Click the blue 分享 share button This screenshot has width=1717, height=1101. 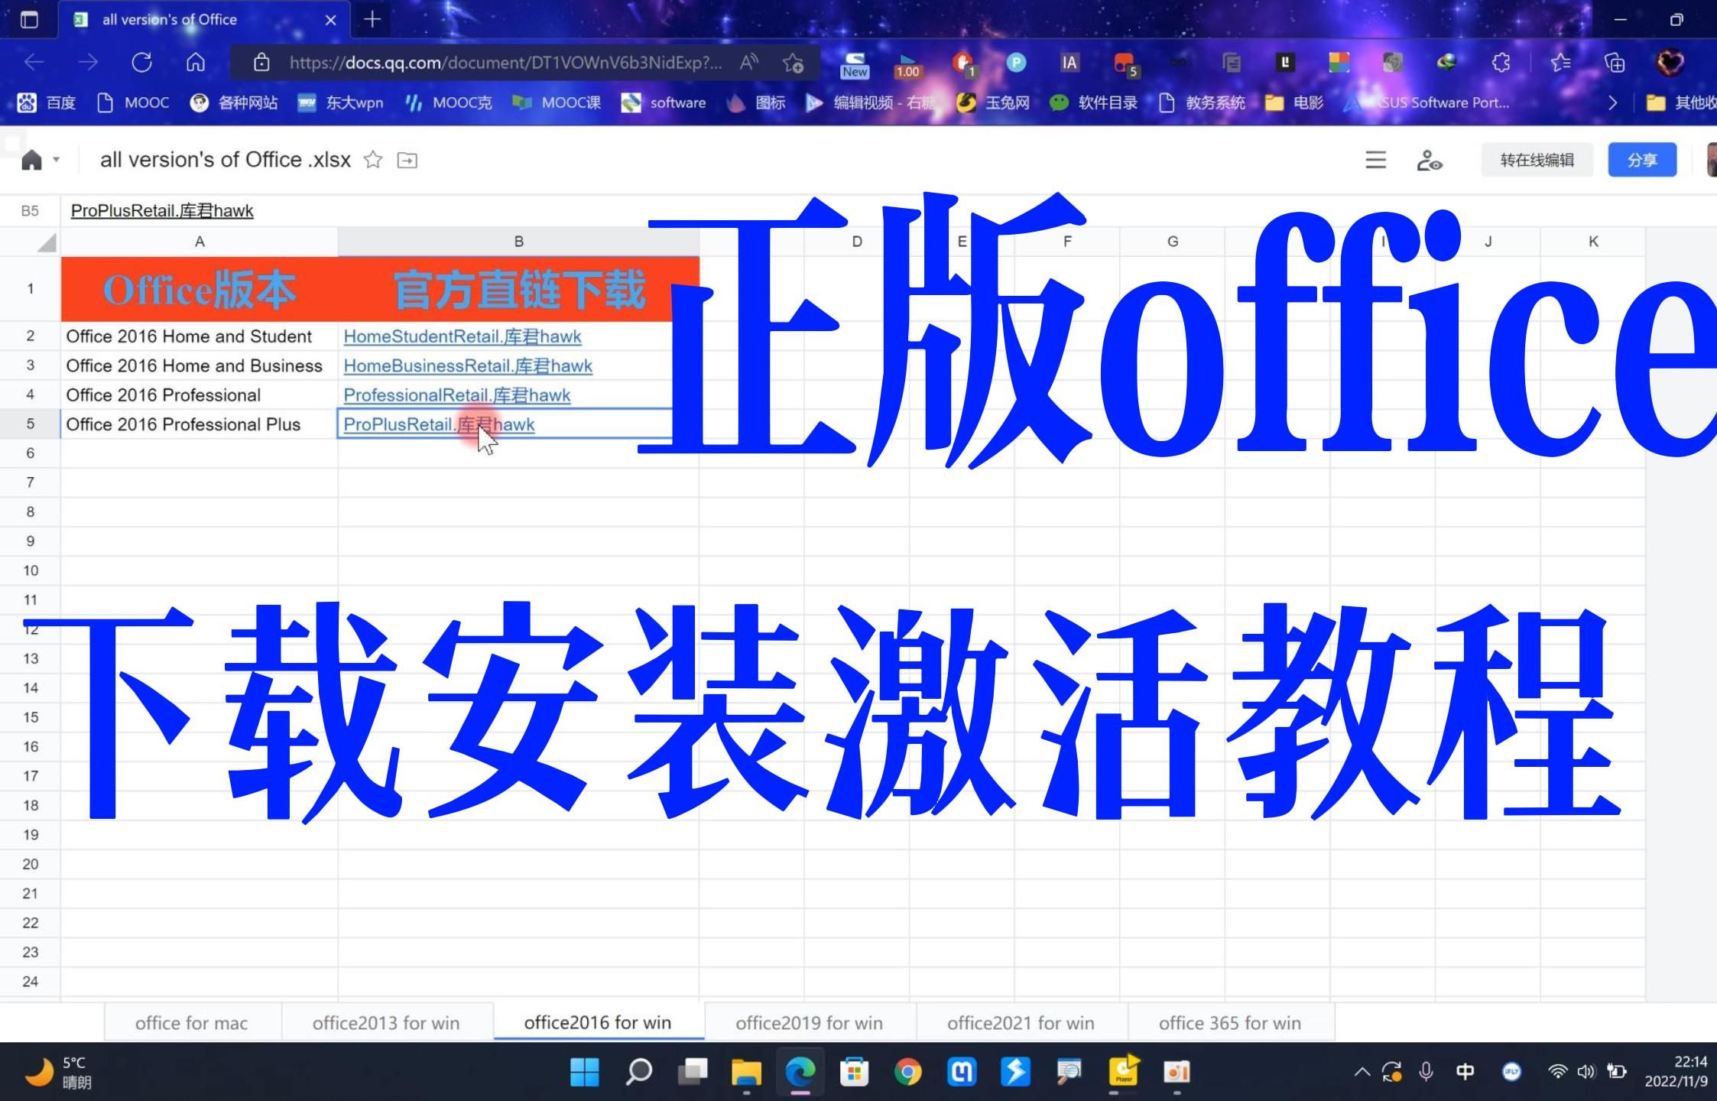tap(1642, 160)
